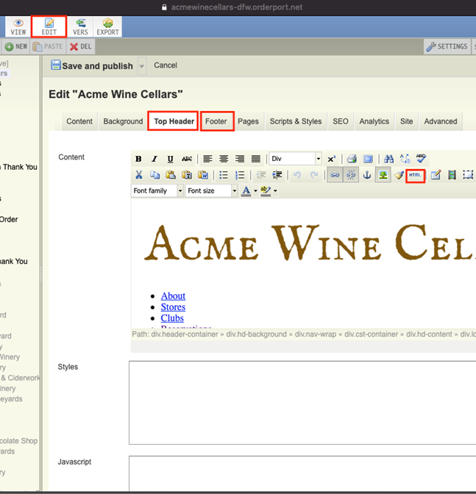This screenshot has height=494, width=476.
Task: Run the spell check icon
Action: coord(421,158)
